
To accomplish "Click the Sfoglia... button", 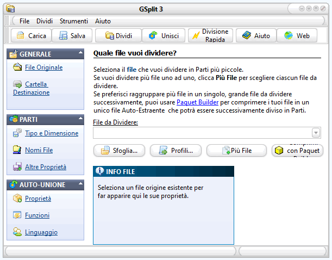I will (119, 151).
